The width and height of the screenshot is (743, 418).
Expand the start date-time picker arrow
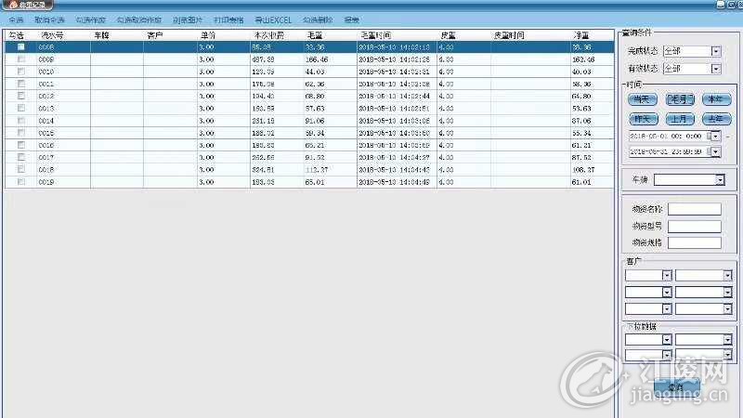[715, 137]
